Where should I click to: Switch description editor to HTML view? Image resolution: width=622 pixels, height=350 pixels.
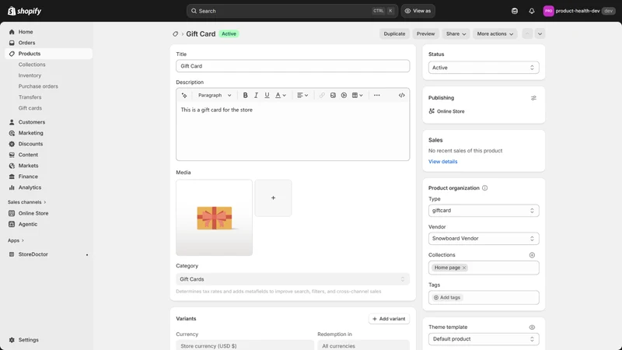coord(401,95)
